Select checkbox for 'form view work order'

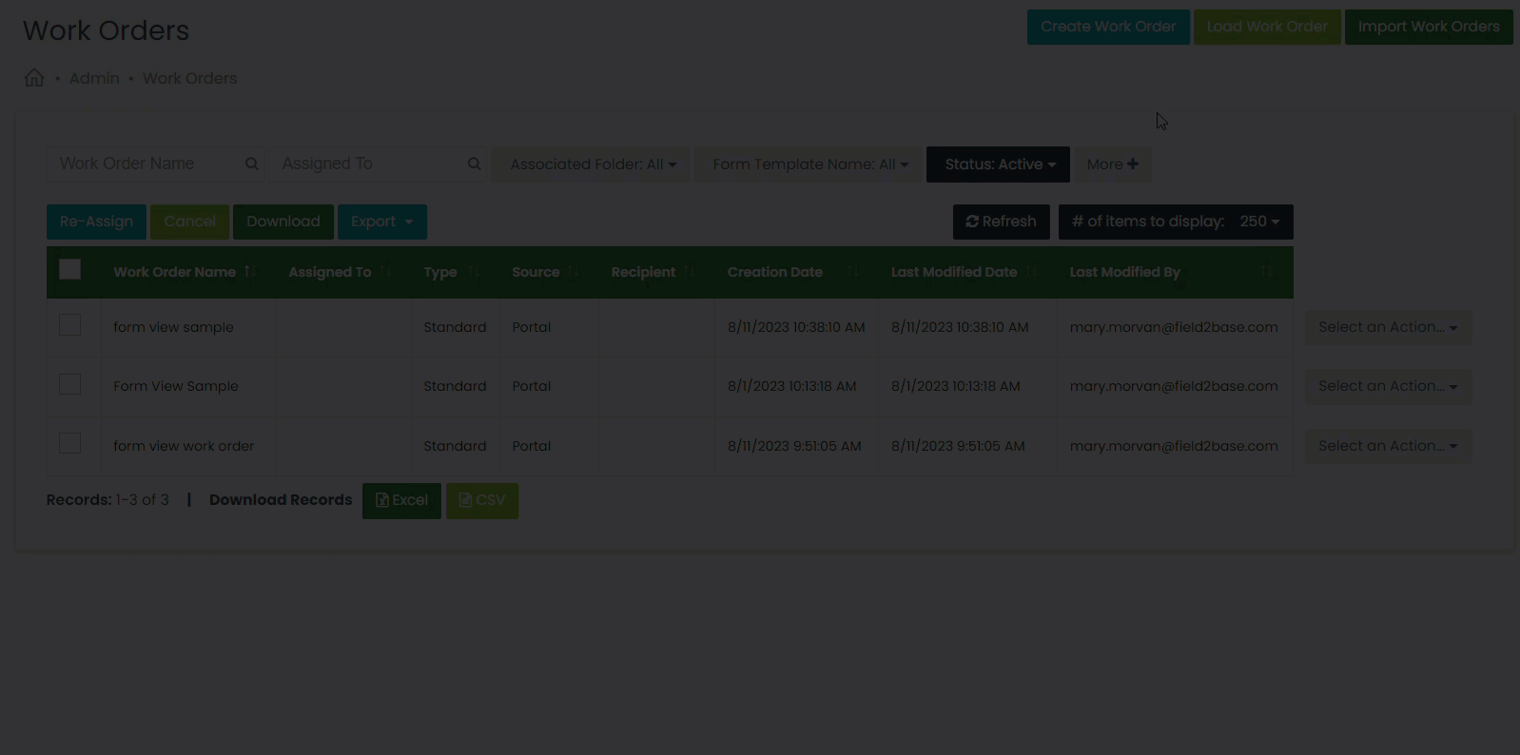(x=69, y=443)
